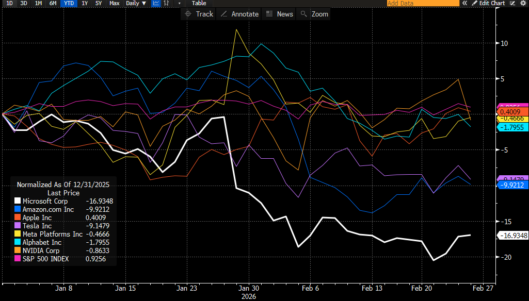Click into the Add Data field
The height and width of the screenshot is (301, 529).
click(x=421, y=3)
